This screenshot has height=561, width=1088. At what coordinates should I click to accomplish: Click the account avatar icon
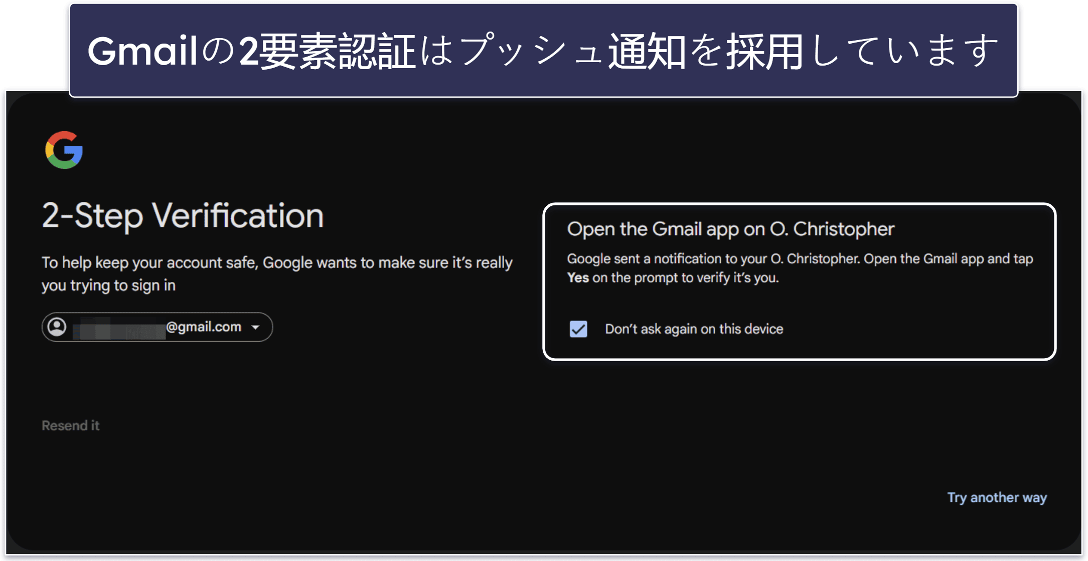(x=57, y=327)
